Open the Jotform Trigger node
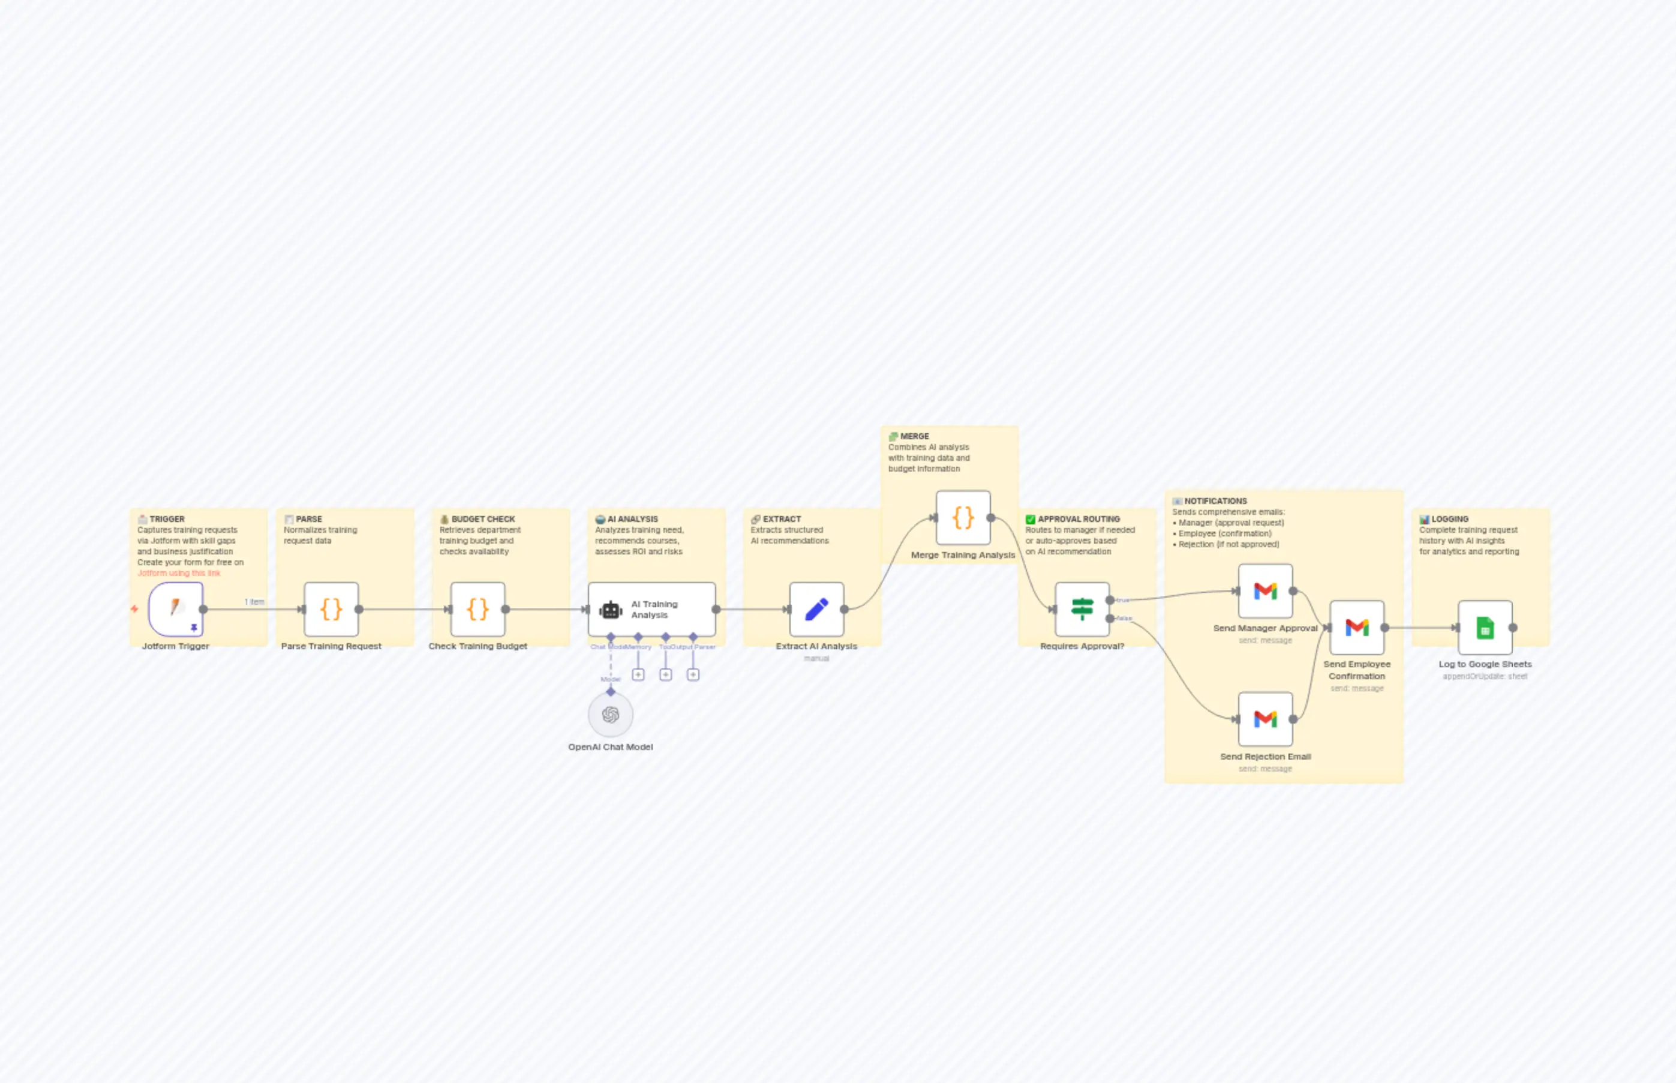Image resolution: width=1676 pixels, height=1083 pixels. [175, 608]
